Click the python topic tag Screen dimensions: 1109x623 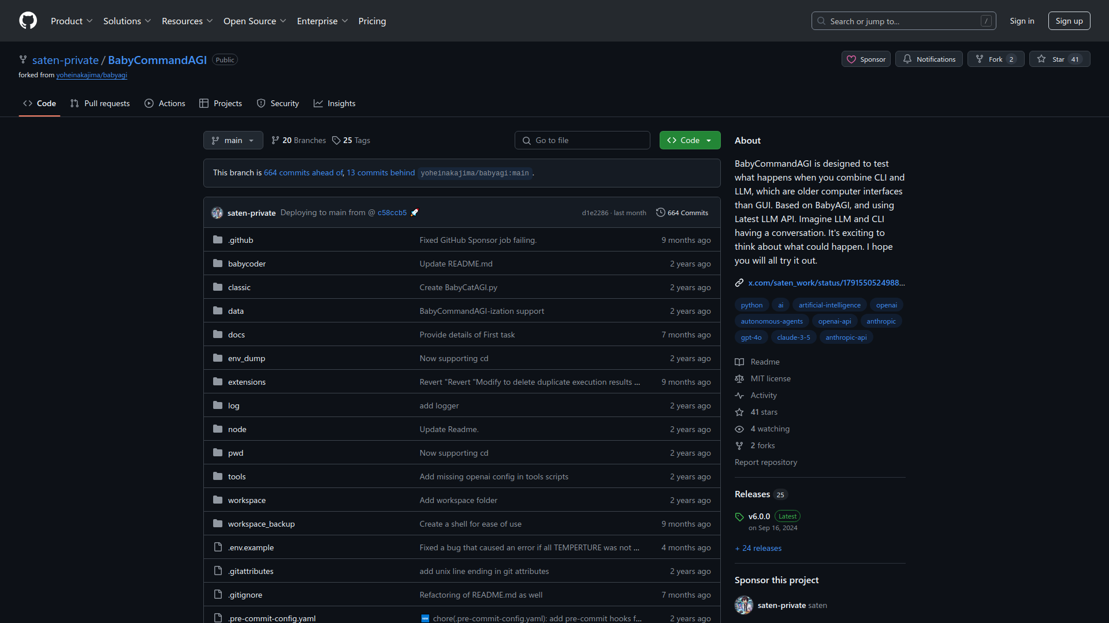point(751,305)
